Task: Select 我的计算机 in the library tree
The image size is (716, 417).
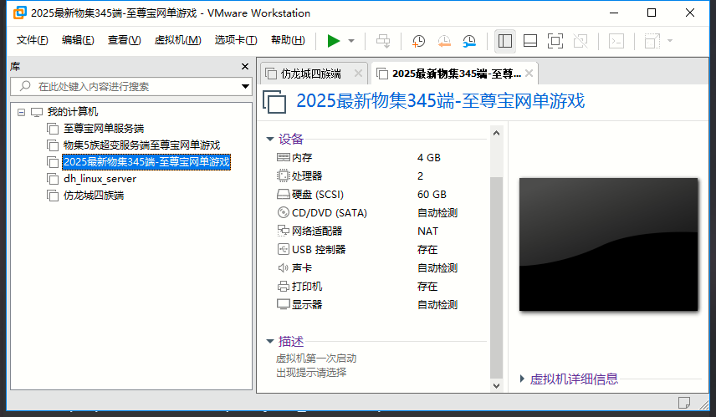Action: pyautogui.click(x=73, y=112)
